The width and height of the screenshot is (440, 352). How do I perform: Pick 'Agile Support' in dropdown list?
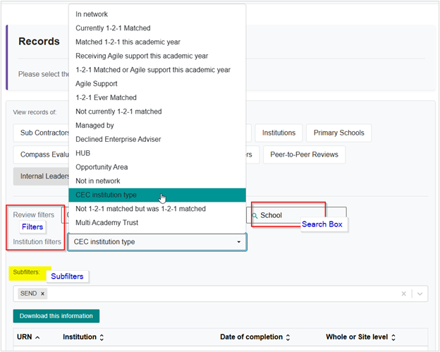point(97,84)
